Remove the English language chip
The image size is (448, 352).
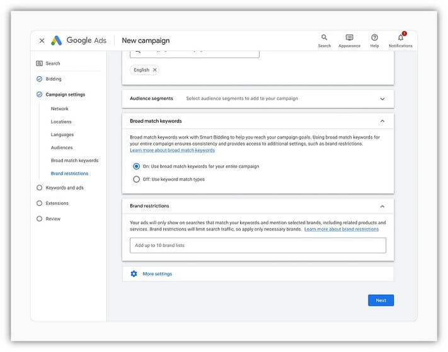[x=155, y=70]
